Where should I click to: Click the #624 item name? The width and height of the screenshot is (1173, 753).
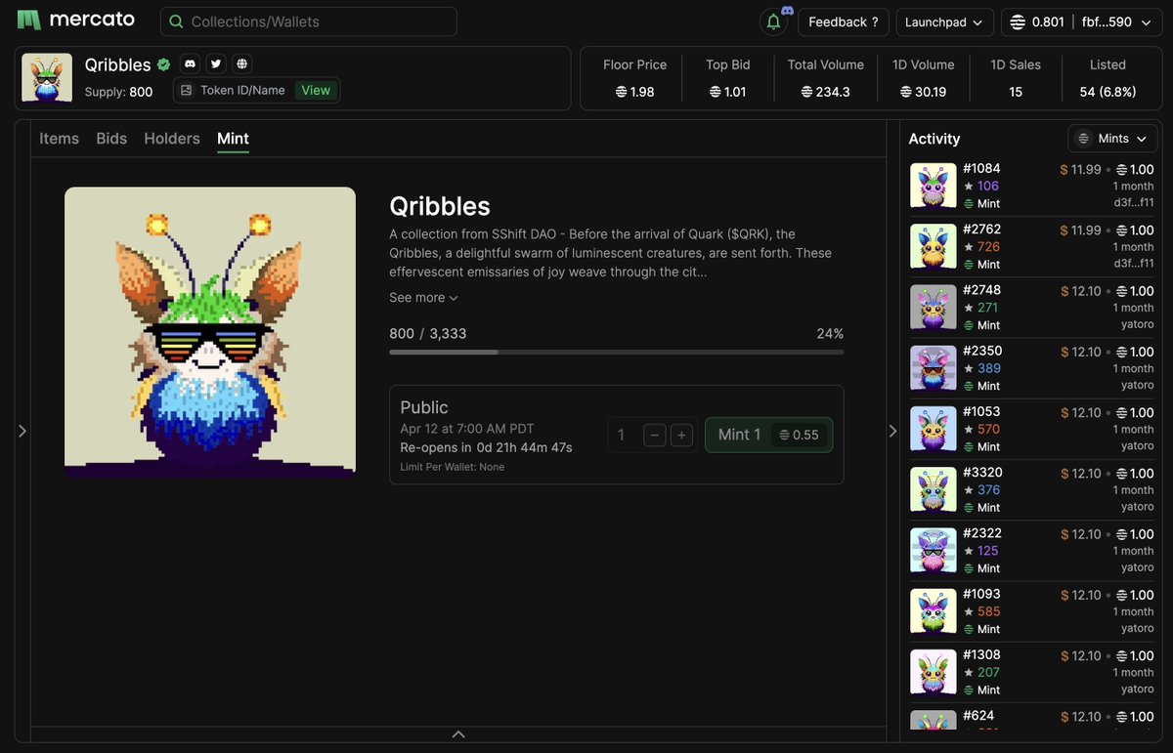point(978,716)
